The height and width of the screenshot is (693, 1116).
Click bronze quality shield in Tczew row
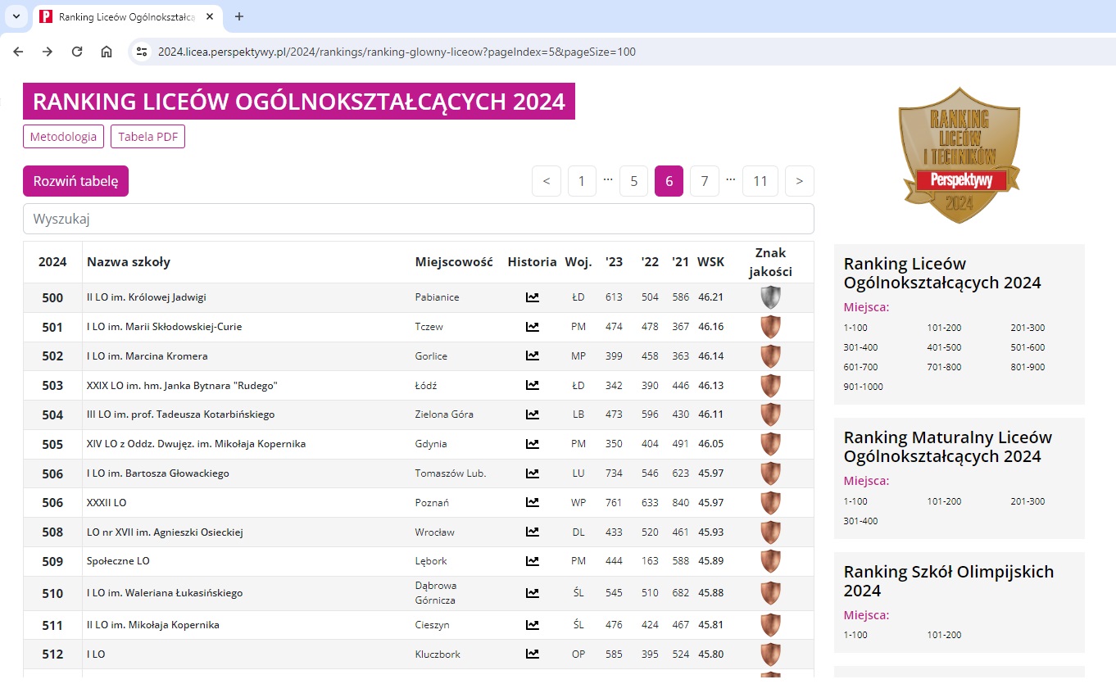(769, 327)
